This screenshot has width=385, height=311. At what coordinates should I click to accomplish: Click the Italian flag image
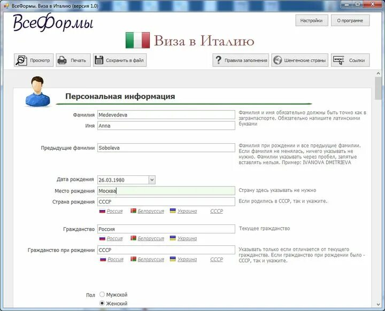tap(137, 40)
